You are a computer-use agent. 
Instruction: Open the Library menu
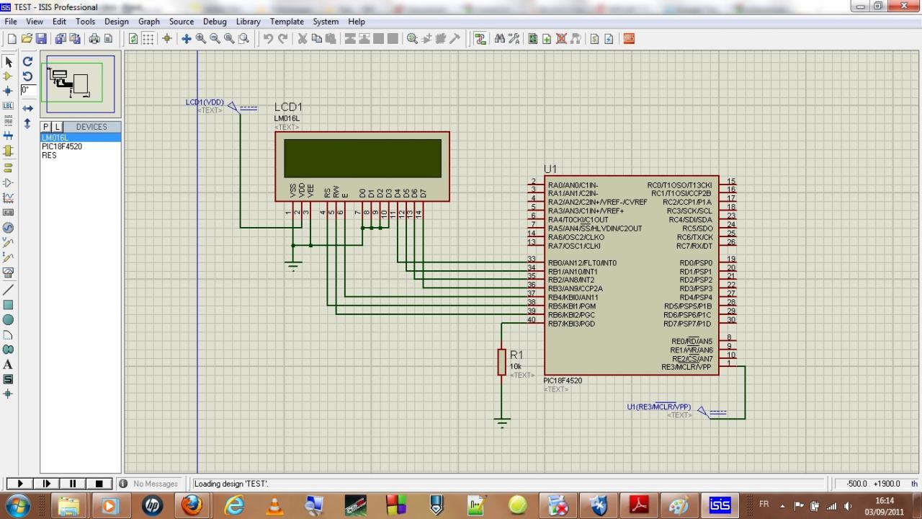(248, 22)
